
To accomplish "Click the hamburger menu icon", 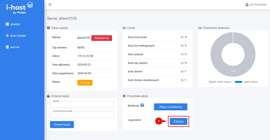I will pyautogui.click(x=50, y=4).
